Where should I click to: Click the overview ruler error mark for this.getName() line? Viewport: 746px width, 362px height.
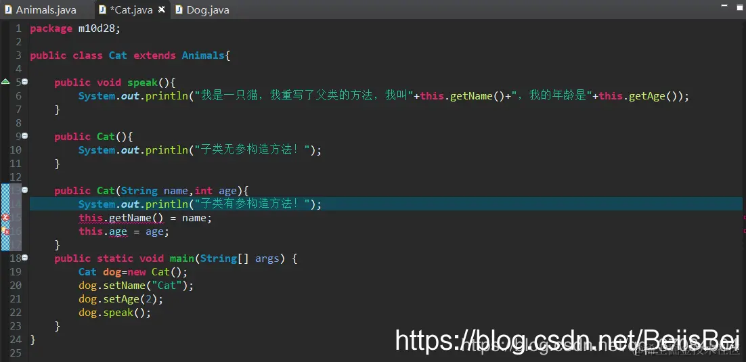(x=744, y=217)
